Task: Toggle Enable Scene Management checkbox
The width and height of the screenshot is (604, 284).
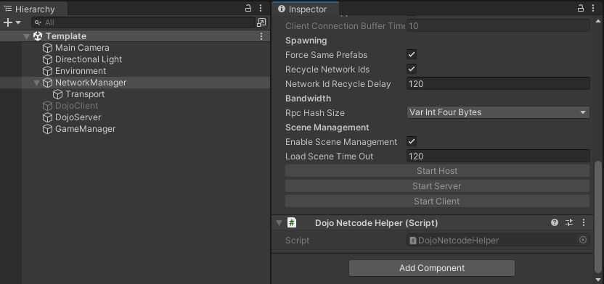Action: coord(412,141)
